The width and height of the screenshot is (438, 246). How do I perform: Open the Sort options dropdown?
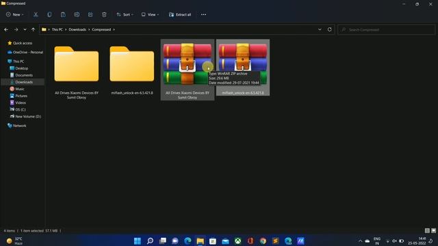(125, 14)
